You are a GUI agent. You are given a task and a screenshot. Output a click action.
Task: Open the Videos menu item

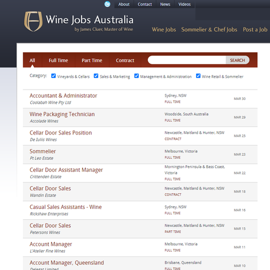184,4
